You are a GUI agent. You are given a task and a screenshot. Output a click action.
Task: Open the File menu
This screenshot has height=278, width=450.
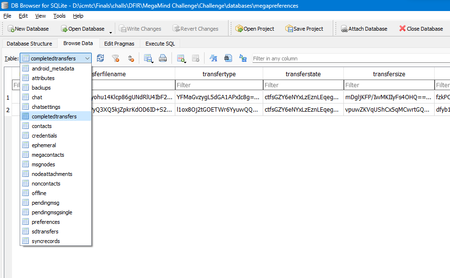[x=7, y=16]
